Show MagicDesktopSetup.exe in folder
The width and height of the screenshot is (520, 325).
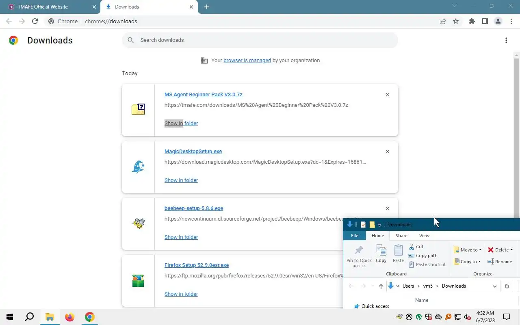point(181,180)
